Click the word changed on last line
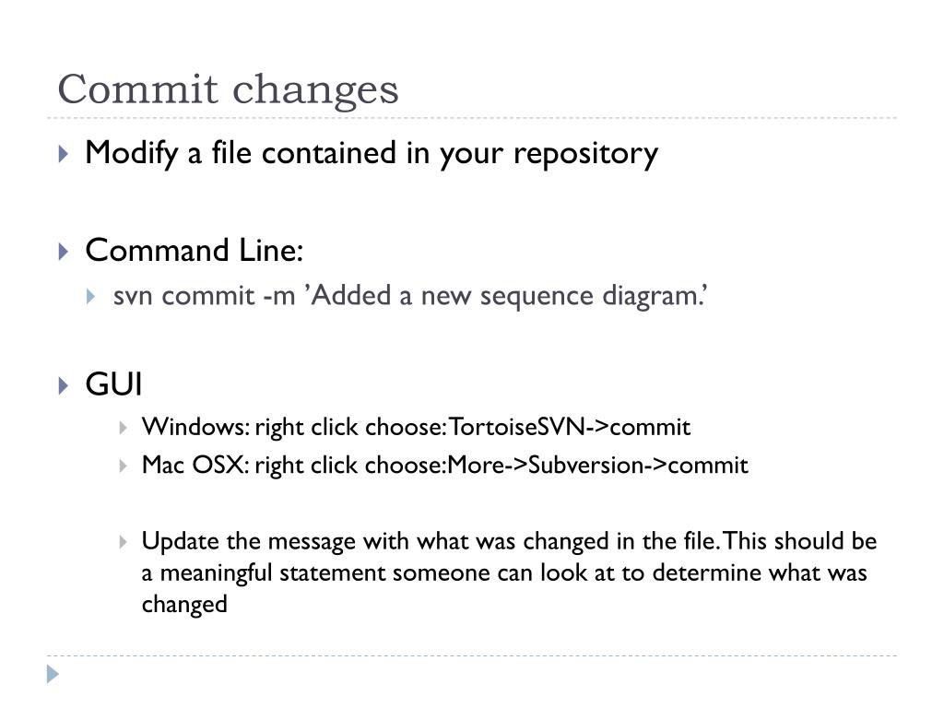This screenshot has width=944, height=708. pos(184,605)
